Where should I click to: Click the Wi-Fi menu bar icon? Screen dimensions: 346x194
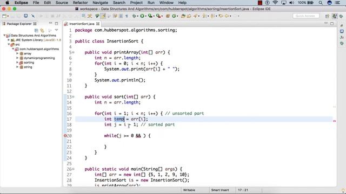coord(275,3)
